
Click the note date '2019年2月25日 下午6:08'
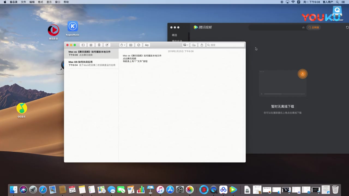pos(181,51)
